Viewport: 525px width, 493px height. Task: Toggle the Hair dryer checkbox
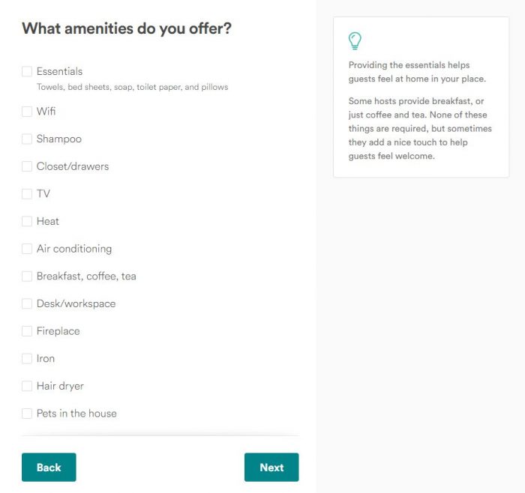tap(27, 386)
